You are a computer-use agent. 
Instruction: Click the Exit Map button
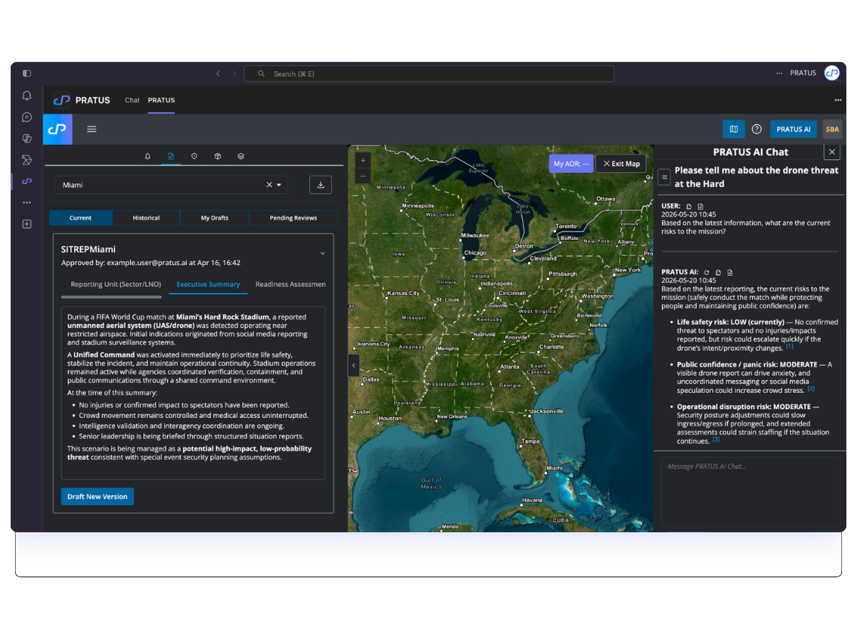pyautogui.click(x=621, y=164)
